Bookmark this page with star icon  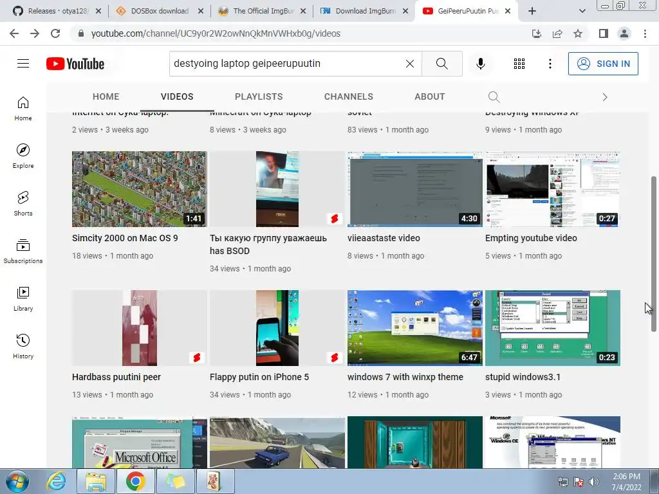tap(578, 33)
